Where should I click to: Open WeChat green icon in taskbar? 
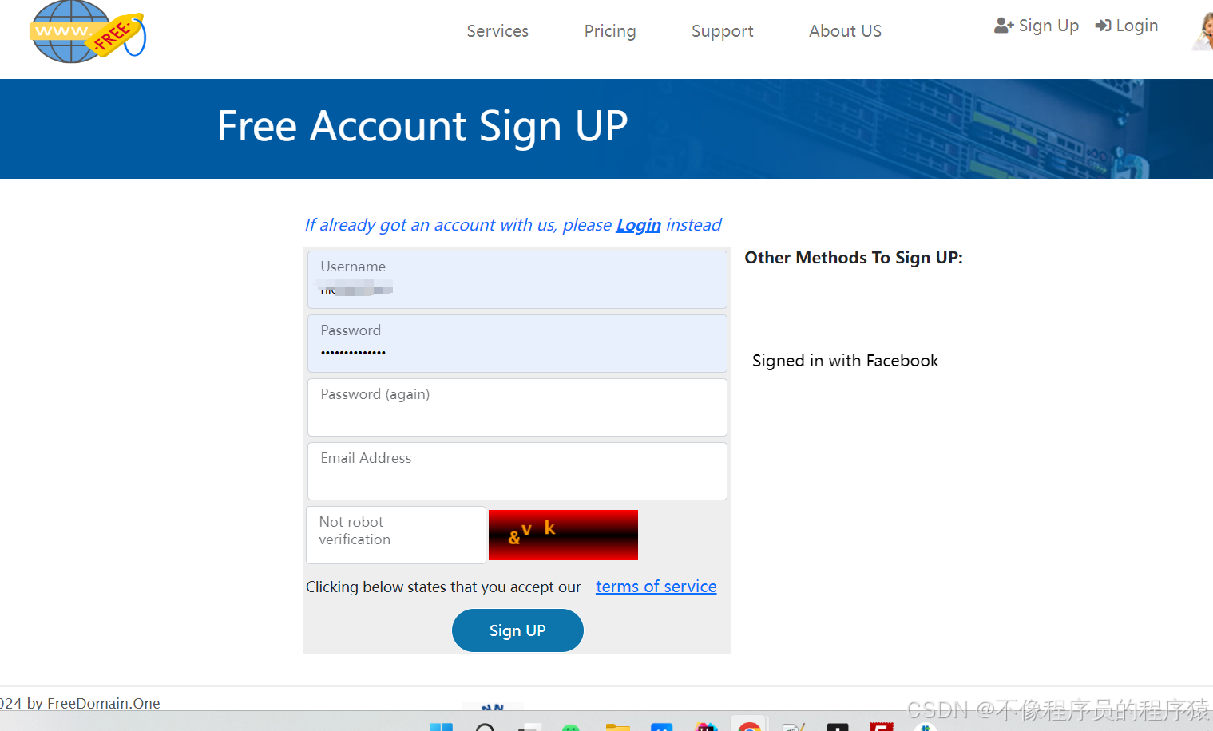570,727
